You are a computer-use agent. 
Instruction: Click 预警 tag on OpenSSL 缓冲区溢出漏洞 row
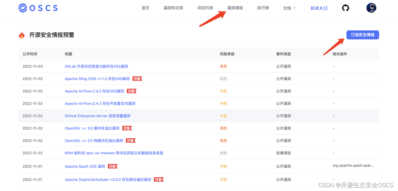[127, 128]
